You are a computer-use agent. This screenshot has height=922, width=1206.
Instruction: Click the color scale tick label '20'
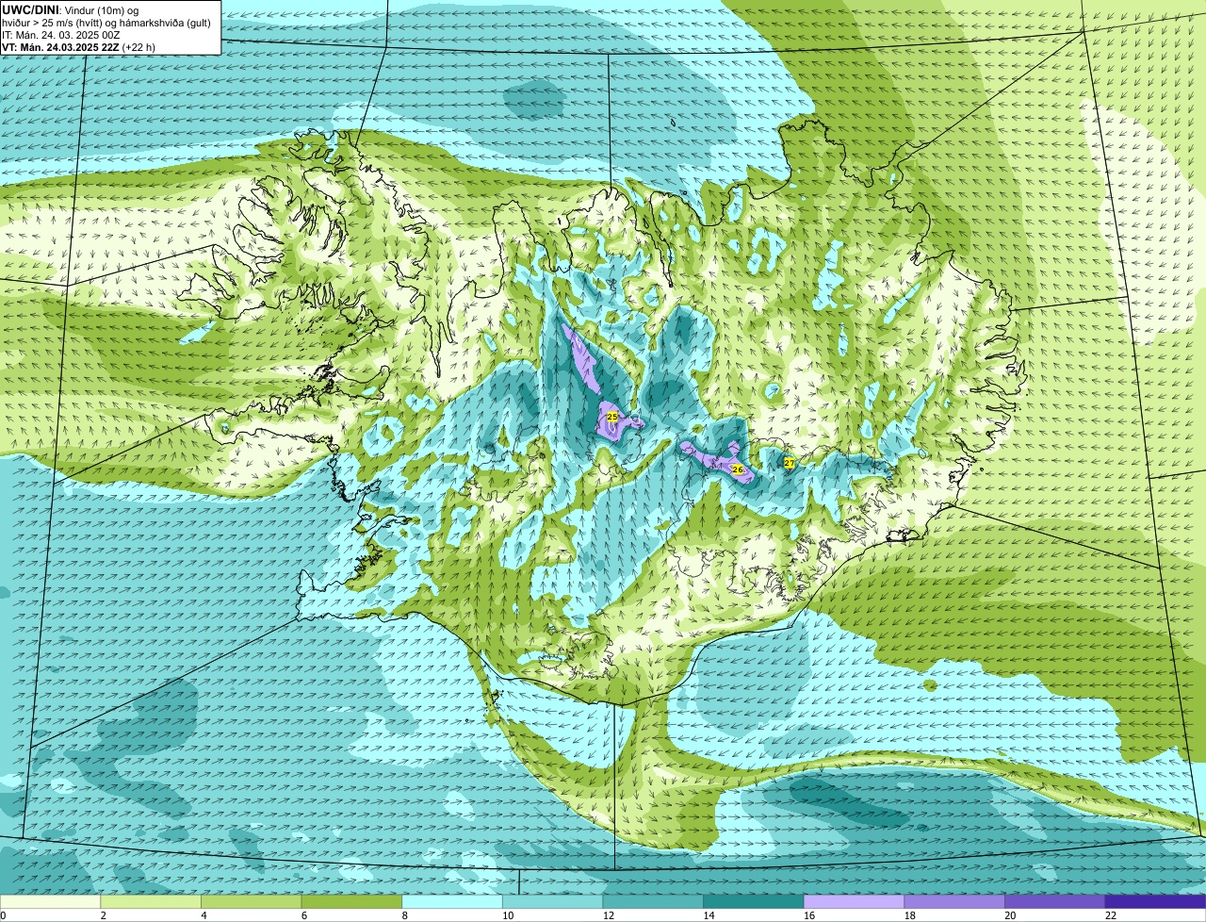tap(1010, 915)
